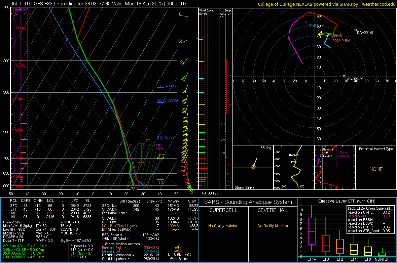Click the Bunkers Right = 203/42 kt row
This screenshot has width=397, height=263.
click(x=131, y=248)
